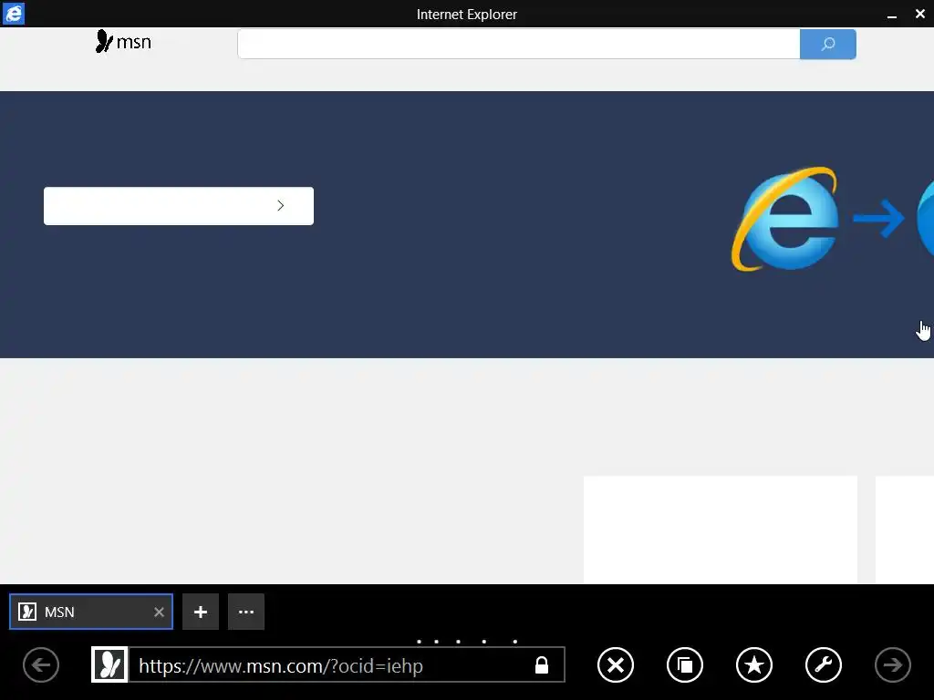The width and height of the screenshot is (934, 700).
Task: Open a new tab with plus button
Action: tap(201, 612)
